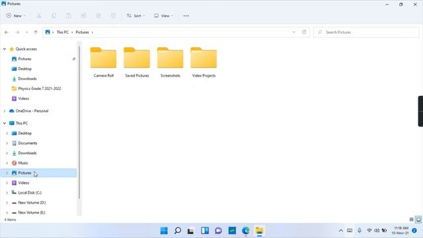
Task: Click the green app taskbar icon
Action: (x=232, y=231)
